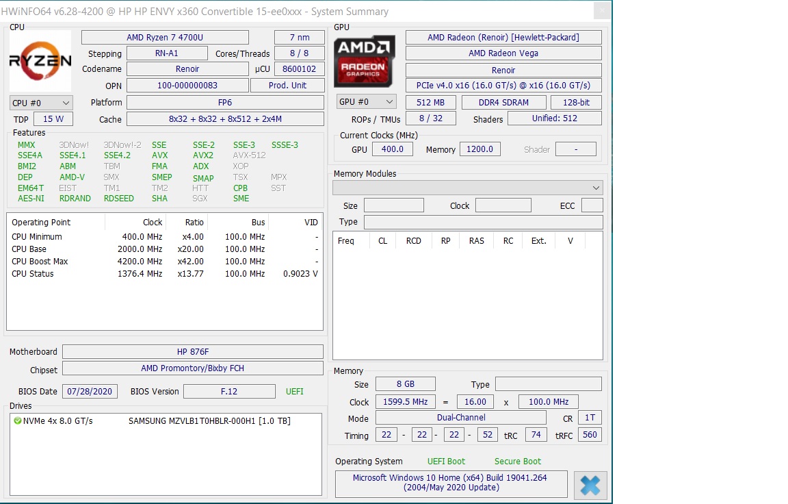The width and height of the screenshot is (788, 504).
Task: Click the GPU clock 400.0 field
Action: (392, 149)
